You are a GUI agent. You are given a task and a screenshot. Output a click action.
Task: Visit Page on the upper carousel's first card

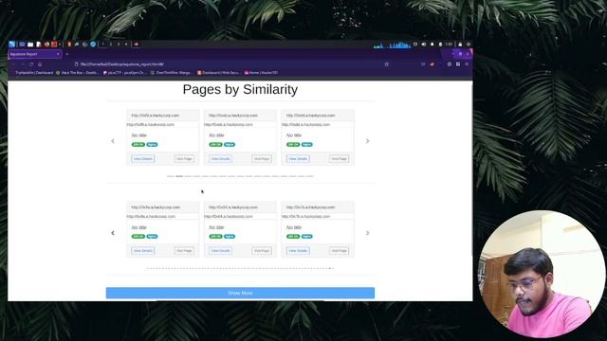click(184, 159)
